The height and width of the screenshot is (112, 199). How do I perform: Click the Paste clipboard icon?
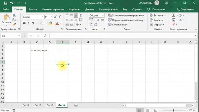pyautogui.click(x=7, y=17)
